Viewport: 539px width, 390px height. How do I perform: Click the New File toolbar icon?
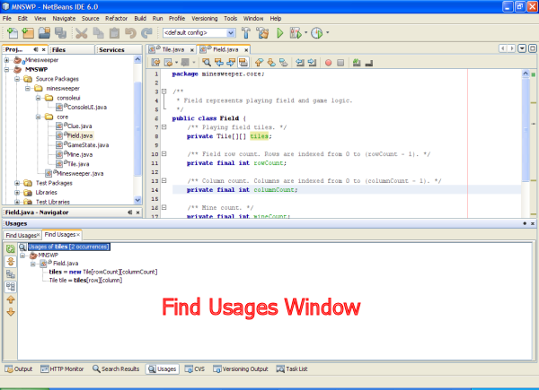pos(13,33)
